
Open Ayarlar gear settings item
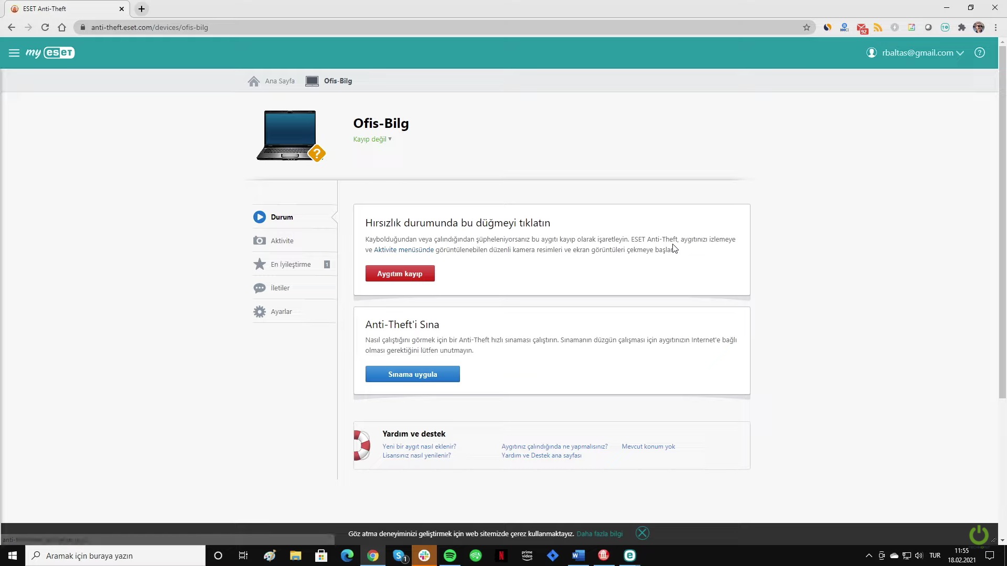[281, 311]
